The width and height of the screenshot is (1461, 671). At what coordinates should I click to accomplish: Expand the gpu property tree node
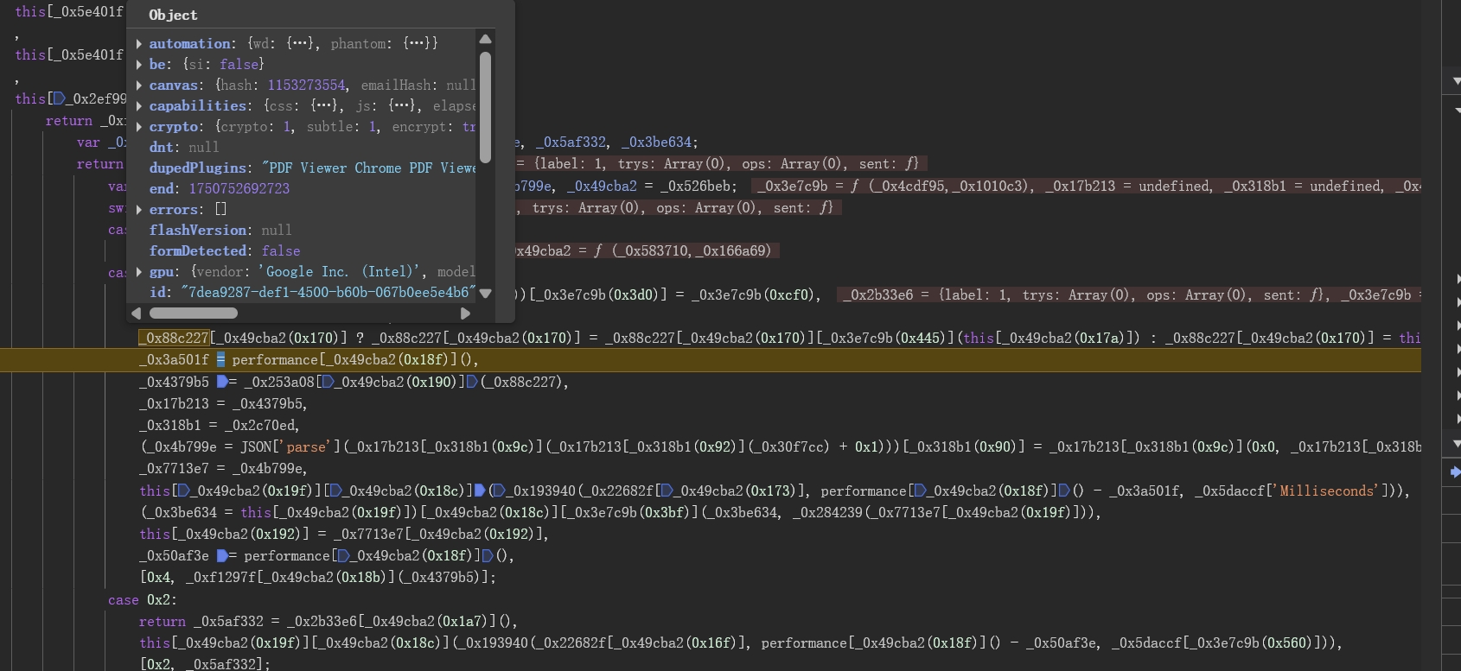point(139,271)
